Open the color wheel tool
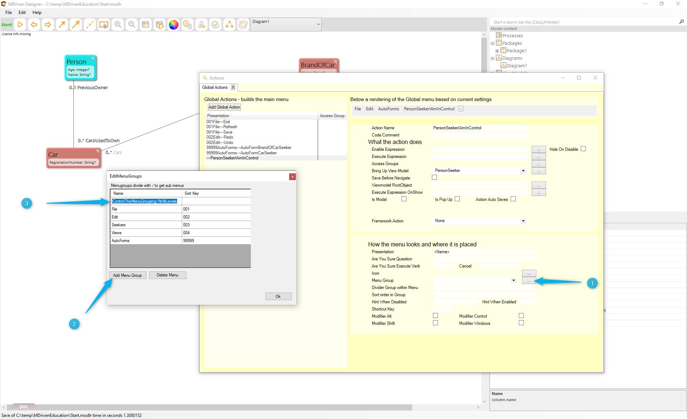Screen dimensions: 687x419 (x=174, y=25)
